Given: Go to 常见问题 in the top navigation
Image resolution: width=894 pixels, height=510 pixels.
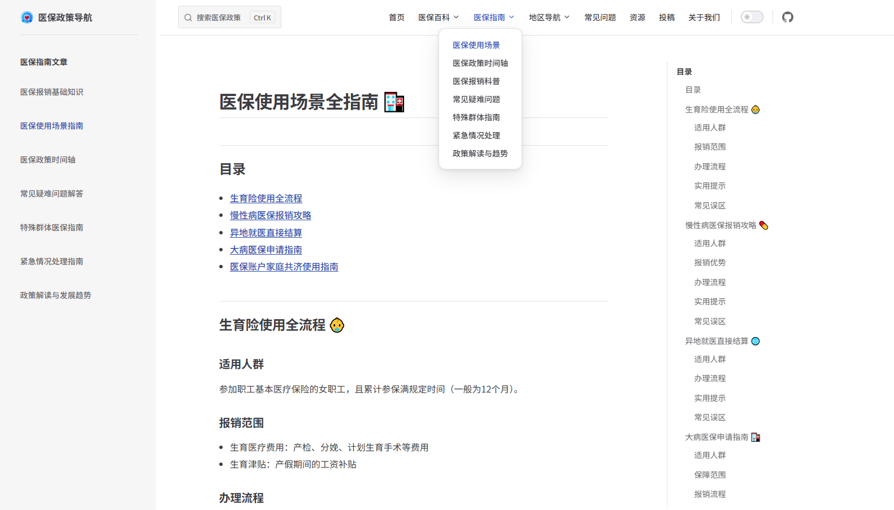Looking at the screenshot, I should click(600, 18).
